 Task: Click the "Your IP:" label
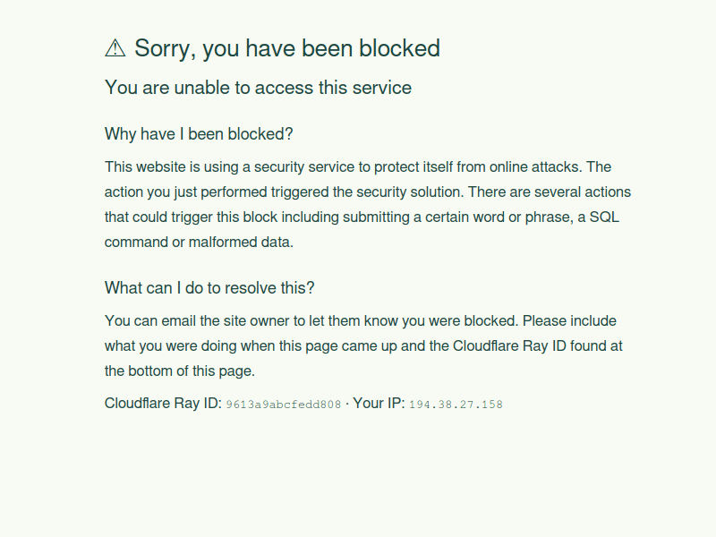pos(379,404)
